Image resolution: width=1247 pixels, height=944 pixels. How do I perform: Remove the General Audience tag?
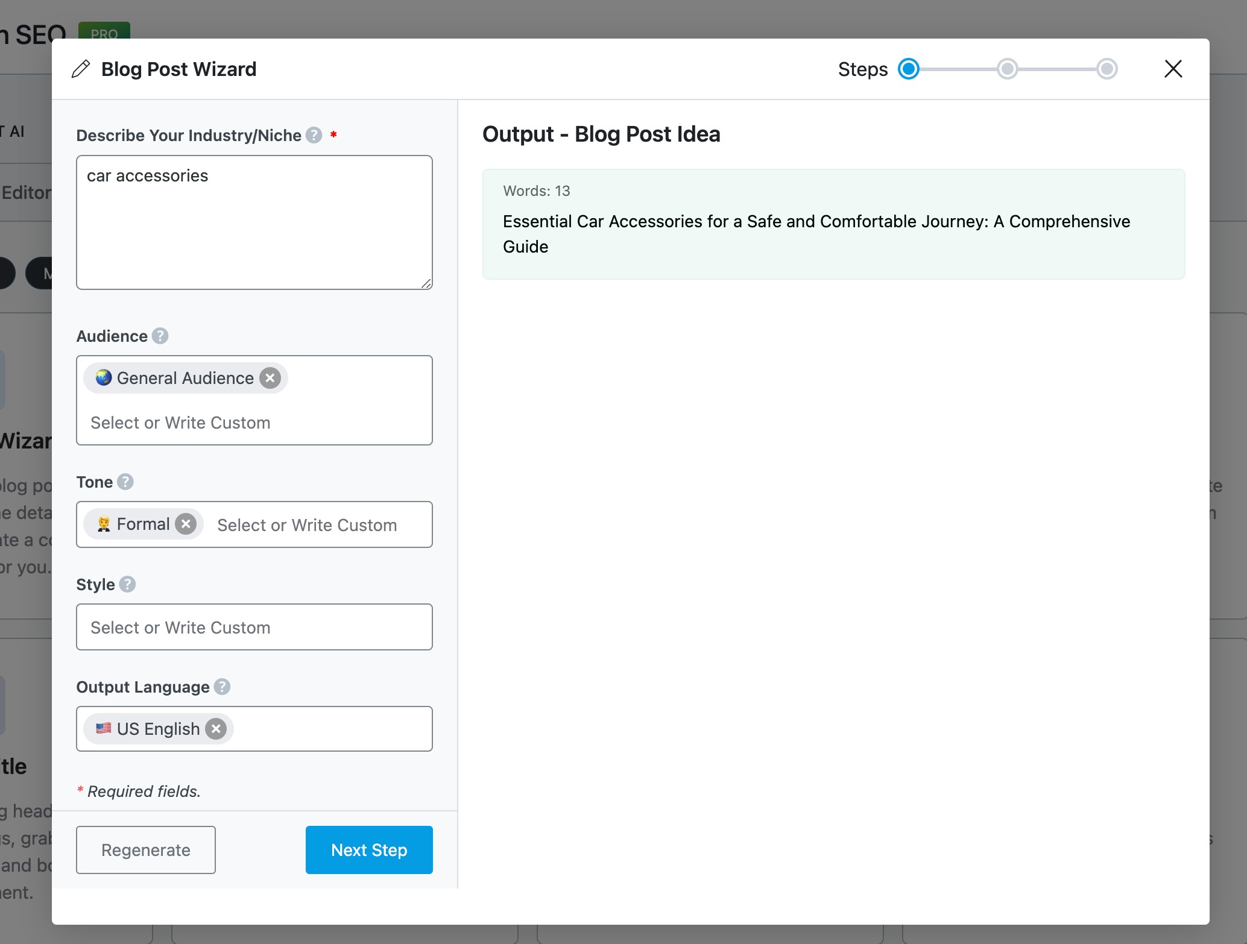point(270,378)
